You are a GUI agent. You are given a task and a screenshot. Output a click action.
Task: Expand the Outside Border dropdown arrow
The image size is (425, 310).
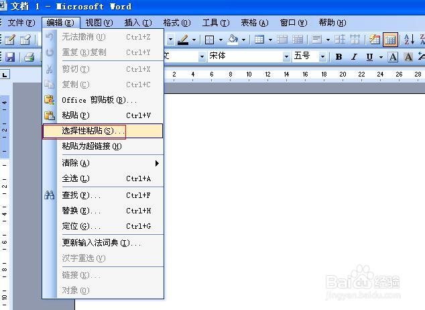coord(221,40)
